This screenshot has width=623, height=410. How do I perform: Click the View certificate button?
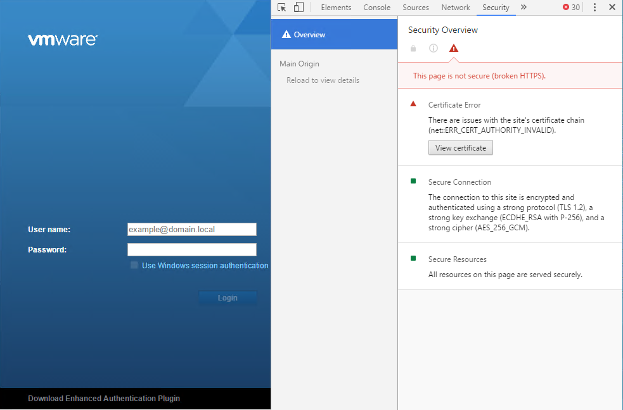pos(460,147)
